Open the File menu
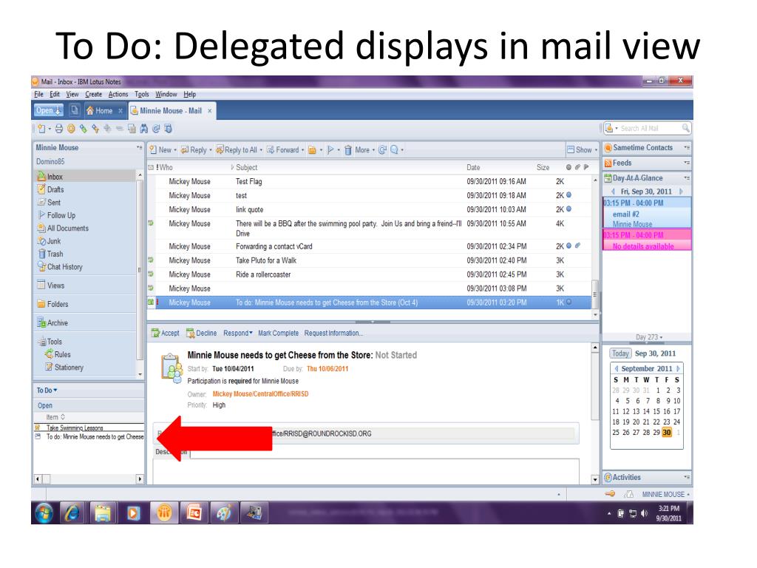This screenshot has width=757, height=568. click(x=38, y=94)
